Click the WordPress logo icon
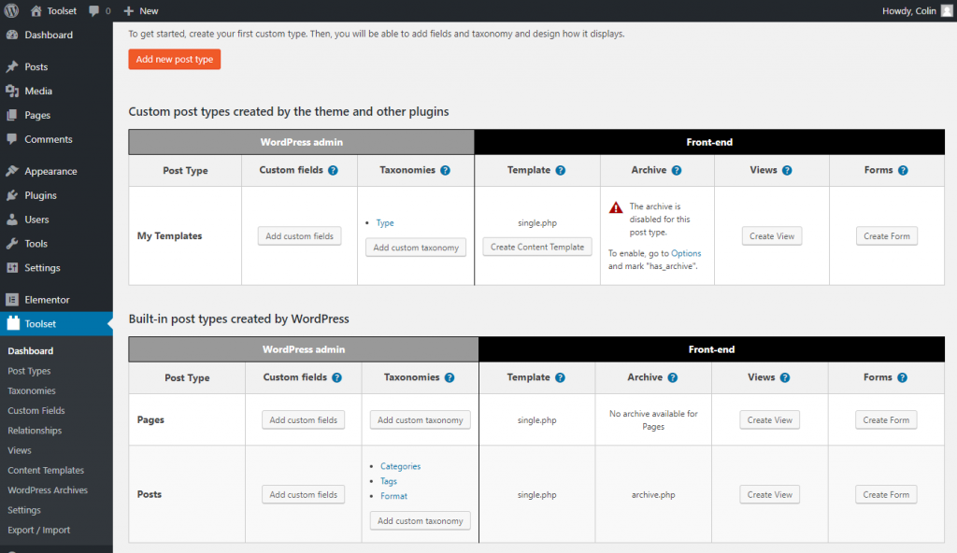This screenshot has width=957, height=553. pyautogui.click(x=11, y=11)
